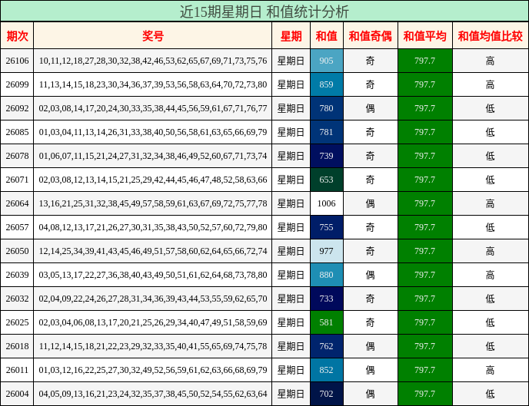Select period number 26099
Viewport: 529px width, 406px height.
click(17, 84)
